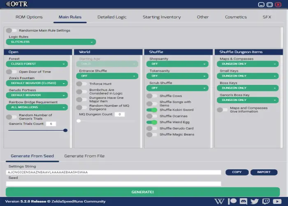The image size is (288, 206).
Task: Open Entrance Shuffle dropdown
Action: click(x=107, y=76)
